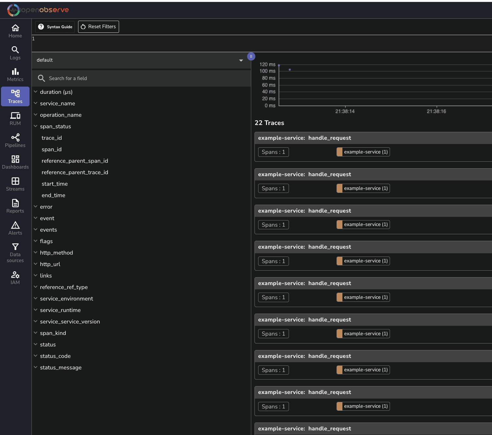Click the Reset Filters button
This screenshot has width=492, height=435.
(x=98, y=27)
